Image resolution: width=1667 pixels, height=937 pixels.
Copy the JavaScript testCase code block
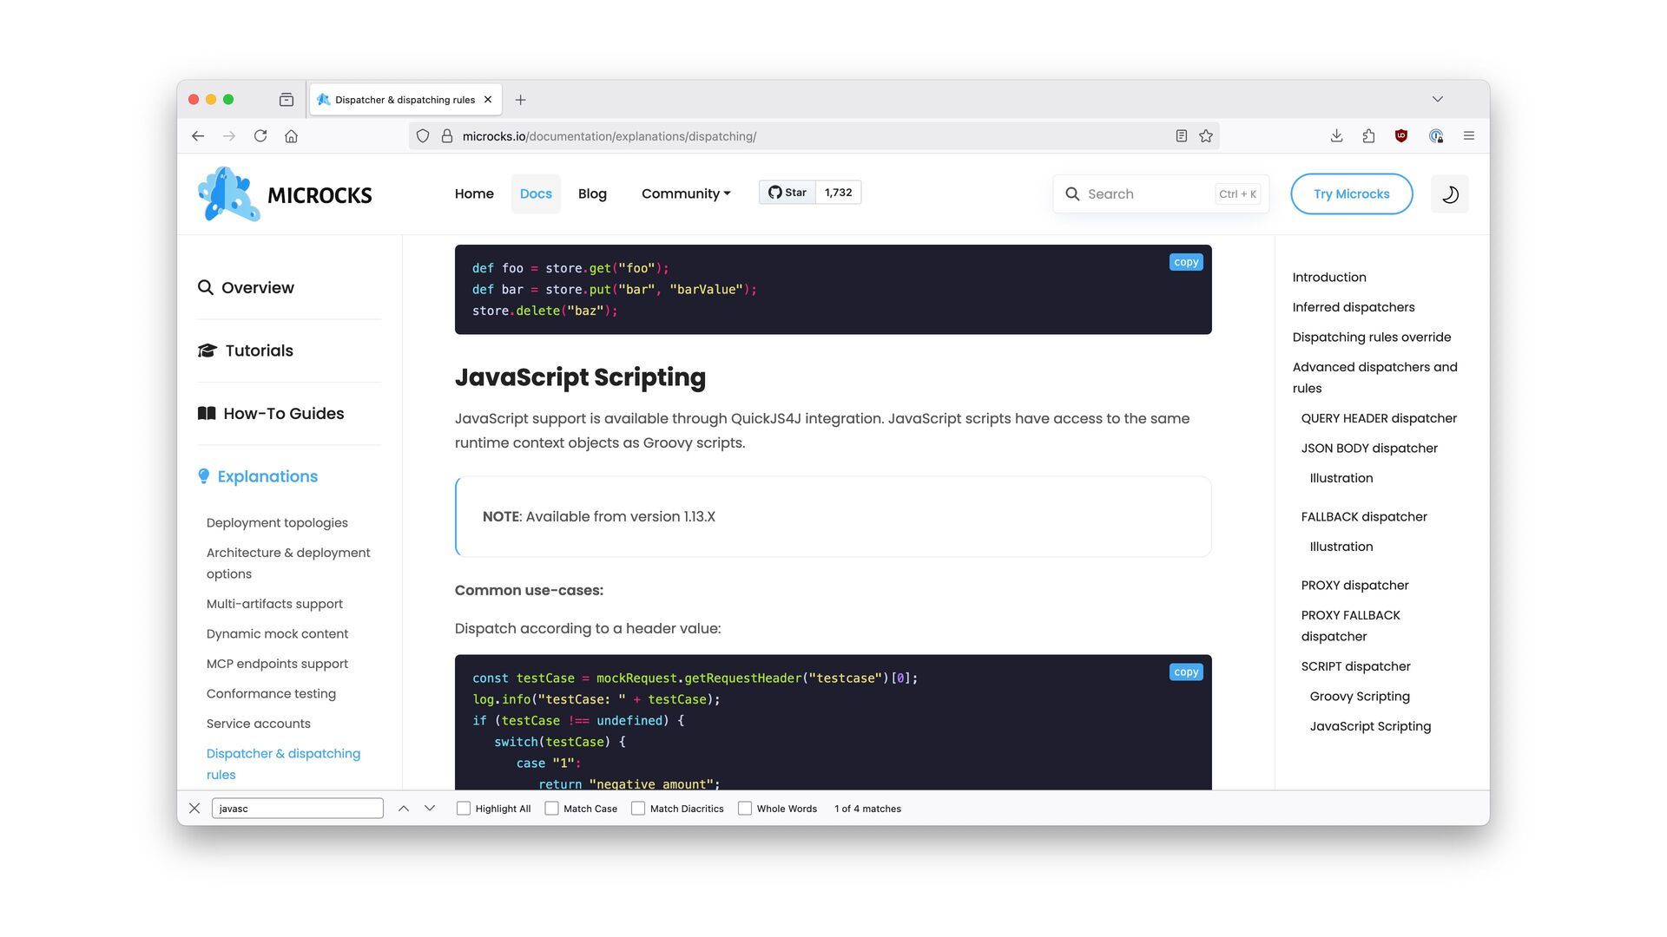(1186, 672)
